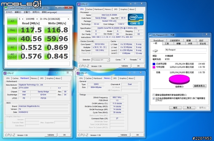Open the 以前的版本 tab in My Passport properties
Image resolution: width=214 pixels, height=141 pixels.
(175, 41)
